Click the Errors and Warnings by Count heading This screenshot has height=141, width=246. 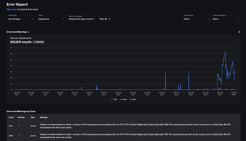pyautogui.click(x=21, y=111)
